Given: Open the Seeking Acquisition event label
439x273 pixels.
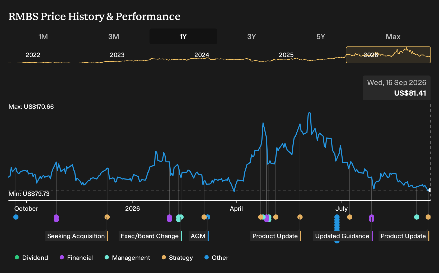Looking at the screenshot, I should (x=77, y=236).
